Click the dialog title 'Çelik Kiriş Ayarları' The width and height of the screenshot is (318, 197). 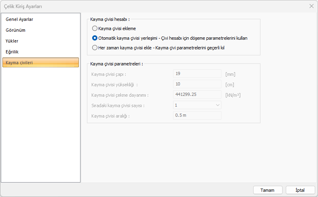click(x=23, y=6)
